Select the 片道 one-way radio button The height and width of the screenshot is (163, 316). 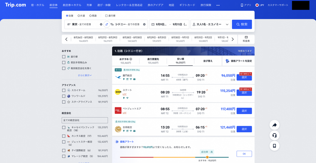click(x=79, y=16)
